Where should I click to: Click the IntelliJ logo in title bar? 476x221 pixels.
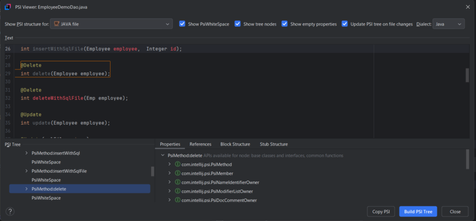(8, 7)
